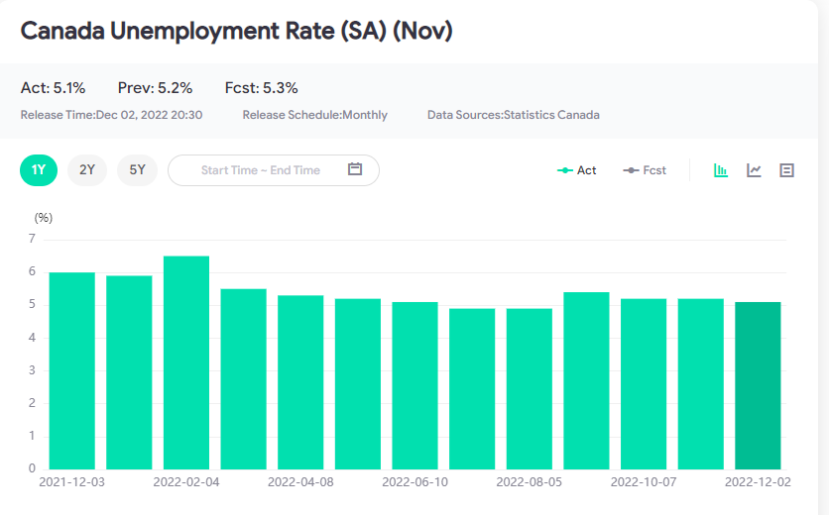Open the Start Time – End Time picker
The image size is (829, 515).
coord(260,170)
